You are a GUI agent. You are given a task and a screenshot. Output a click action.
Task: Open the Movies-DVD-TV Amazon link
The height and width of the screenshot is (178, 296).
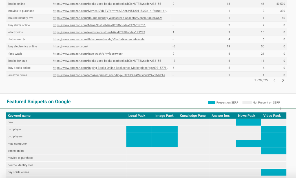pos(110,11)
